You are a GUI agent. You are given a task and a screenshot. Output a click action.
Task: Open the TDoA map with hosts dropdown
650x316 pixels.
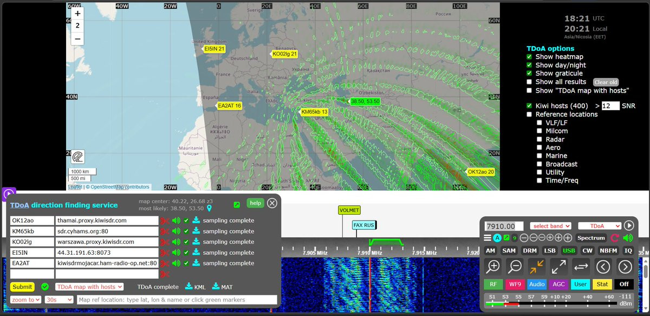(x=89, y=287)
